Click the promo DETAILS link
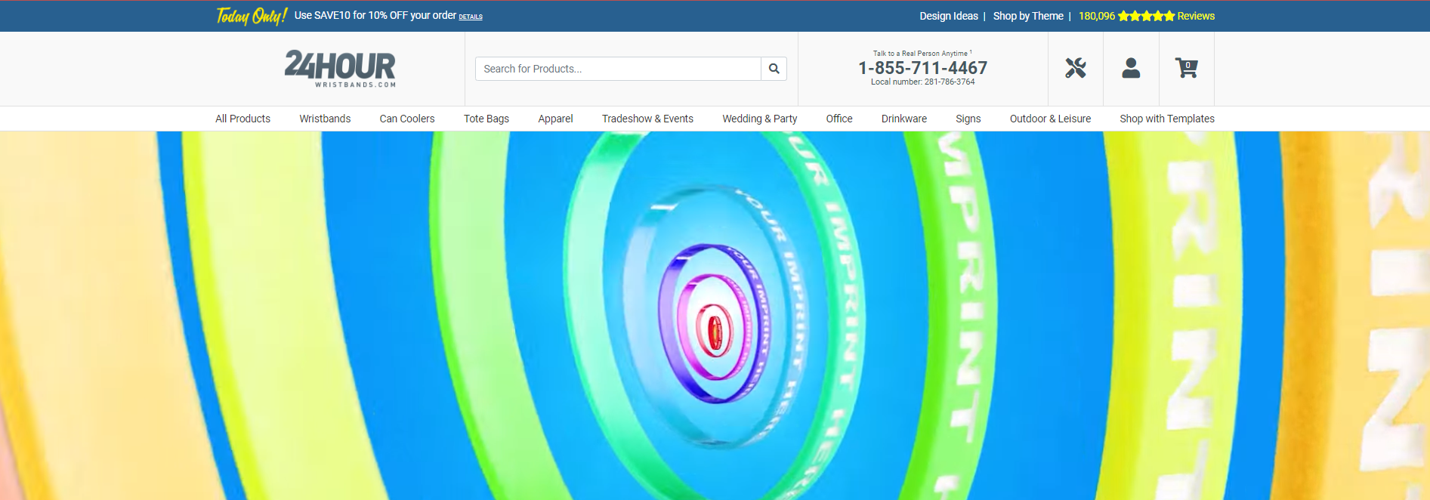 click(471, 17)
